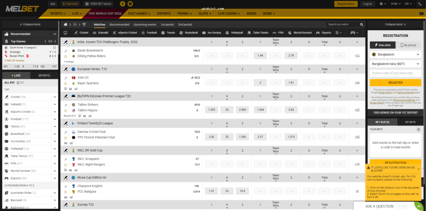Click the phone callback icon
Viewport: 426px width, 211px height.
click(421, 4)
